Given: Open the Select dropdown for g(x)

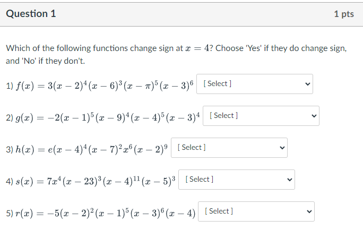Looking at the screenshot, I should click(261, 116).
